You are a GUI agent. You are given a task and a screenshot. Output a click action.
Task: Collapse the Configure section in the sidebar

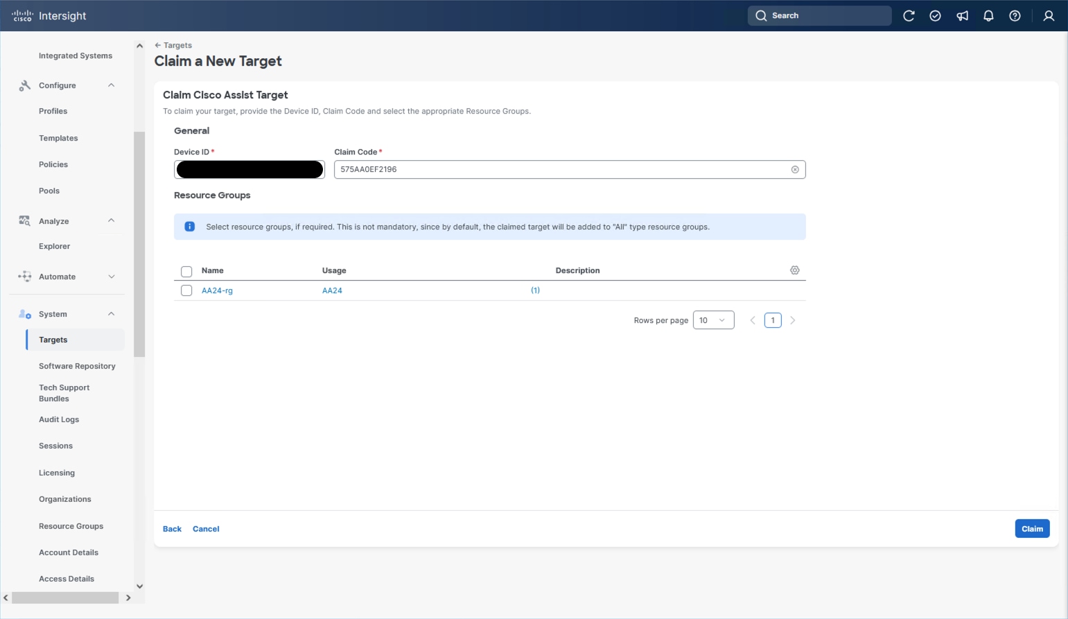click(111, 85)
